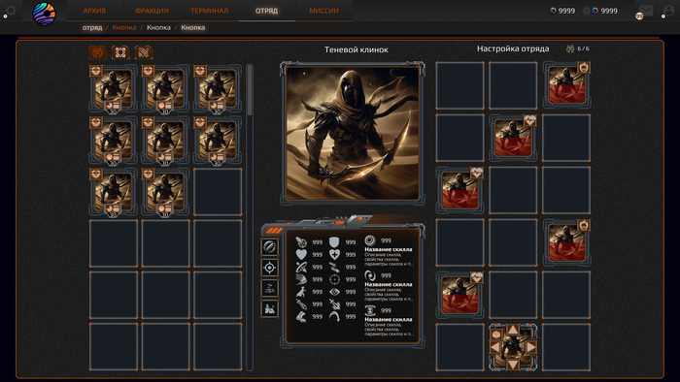Viewport: 680px width, 382px height.
Task: Move the selected squad unit right
Action: [x=530, y=347]
